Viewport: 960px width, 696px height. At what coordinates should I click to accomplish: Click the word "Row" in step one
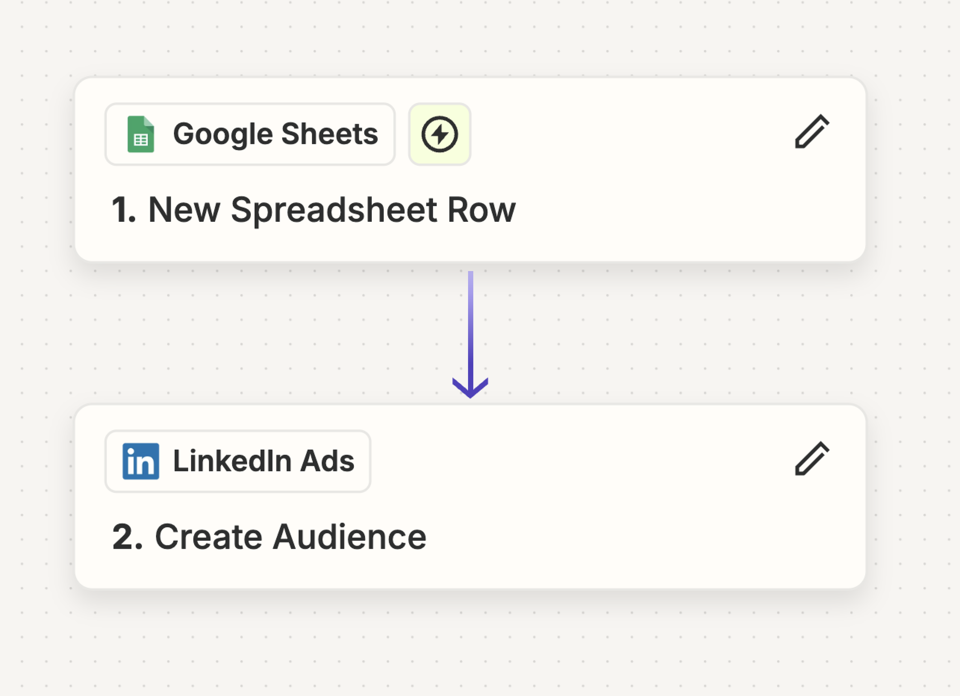tap(481, 210)
